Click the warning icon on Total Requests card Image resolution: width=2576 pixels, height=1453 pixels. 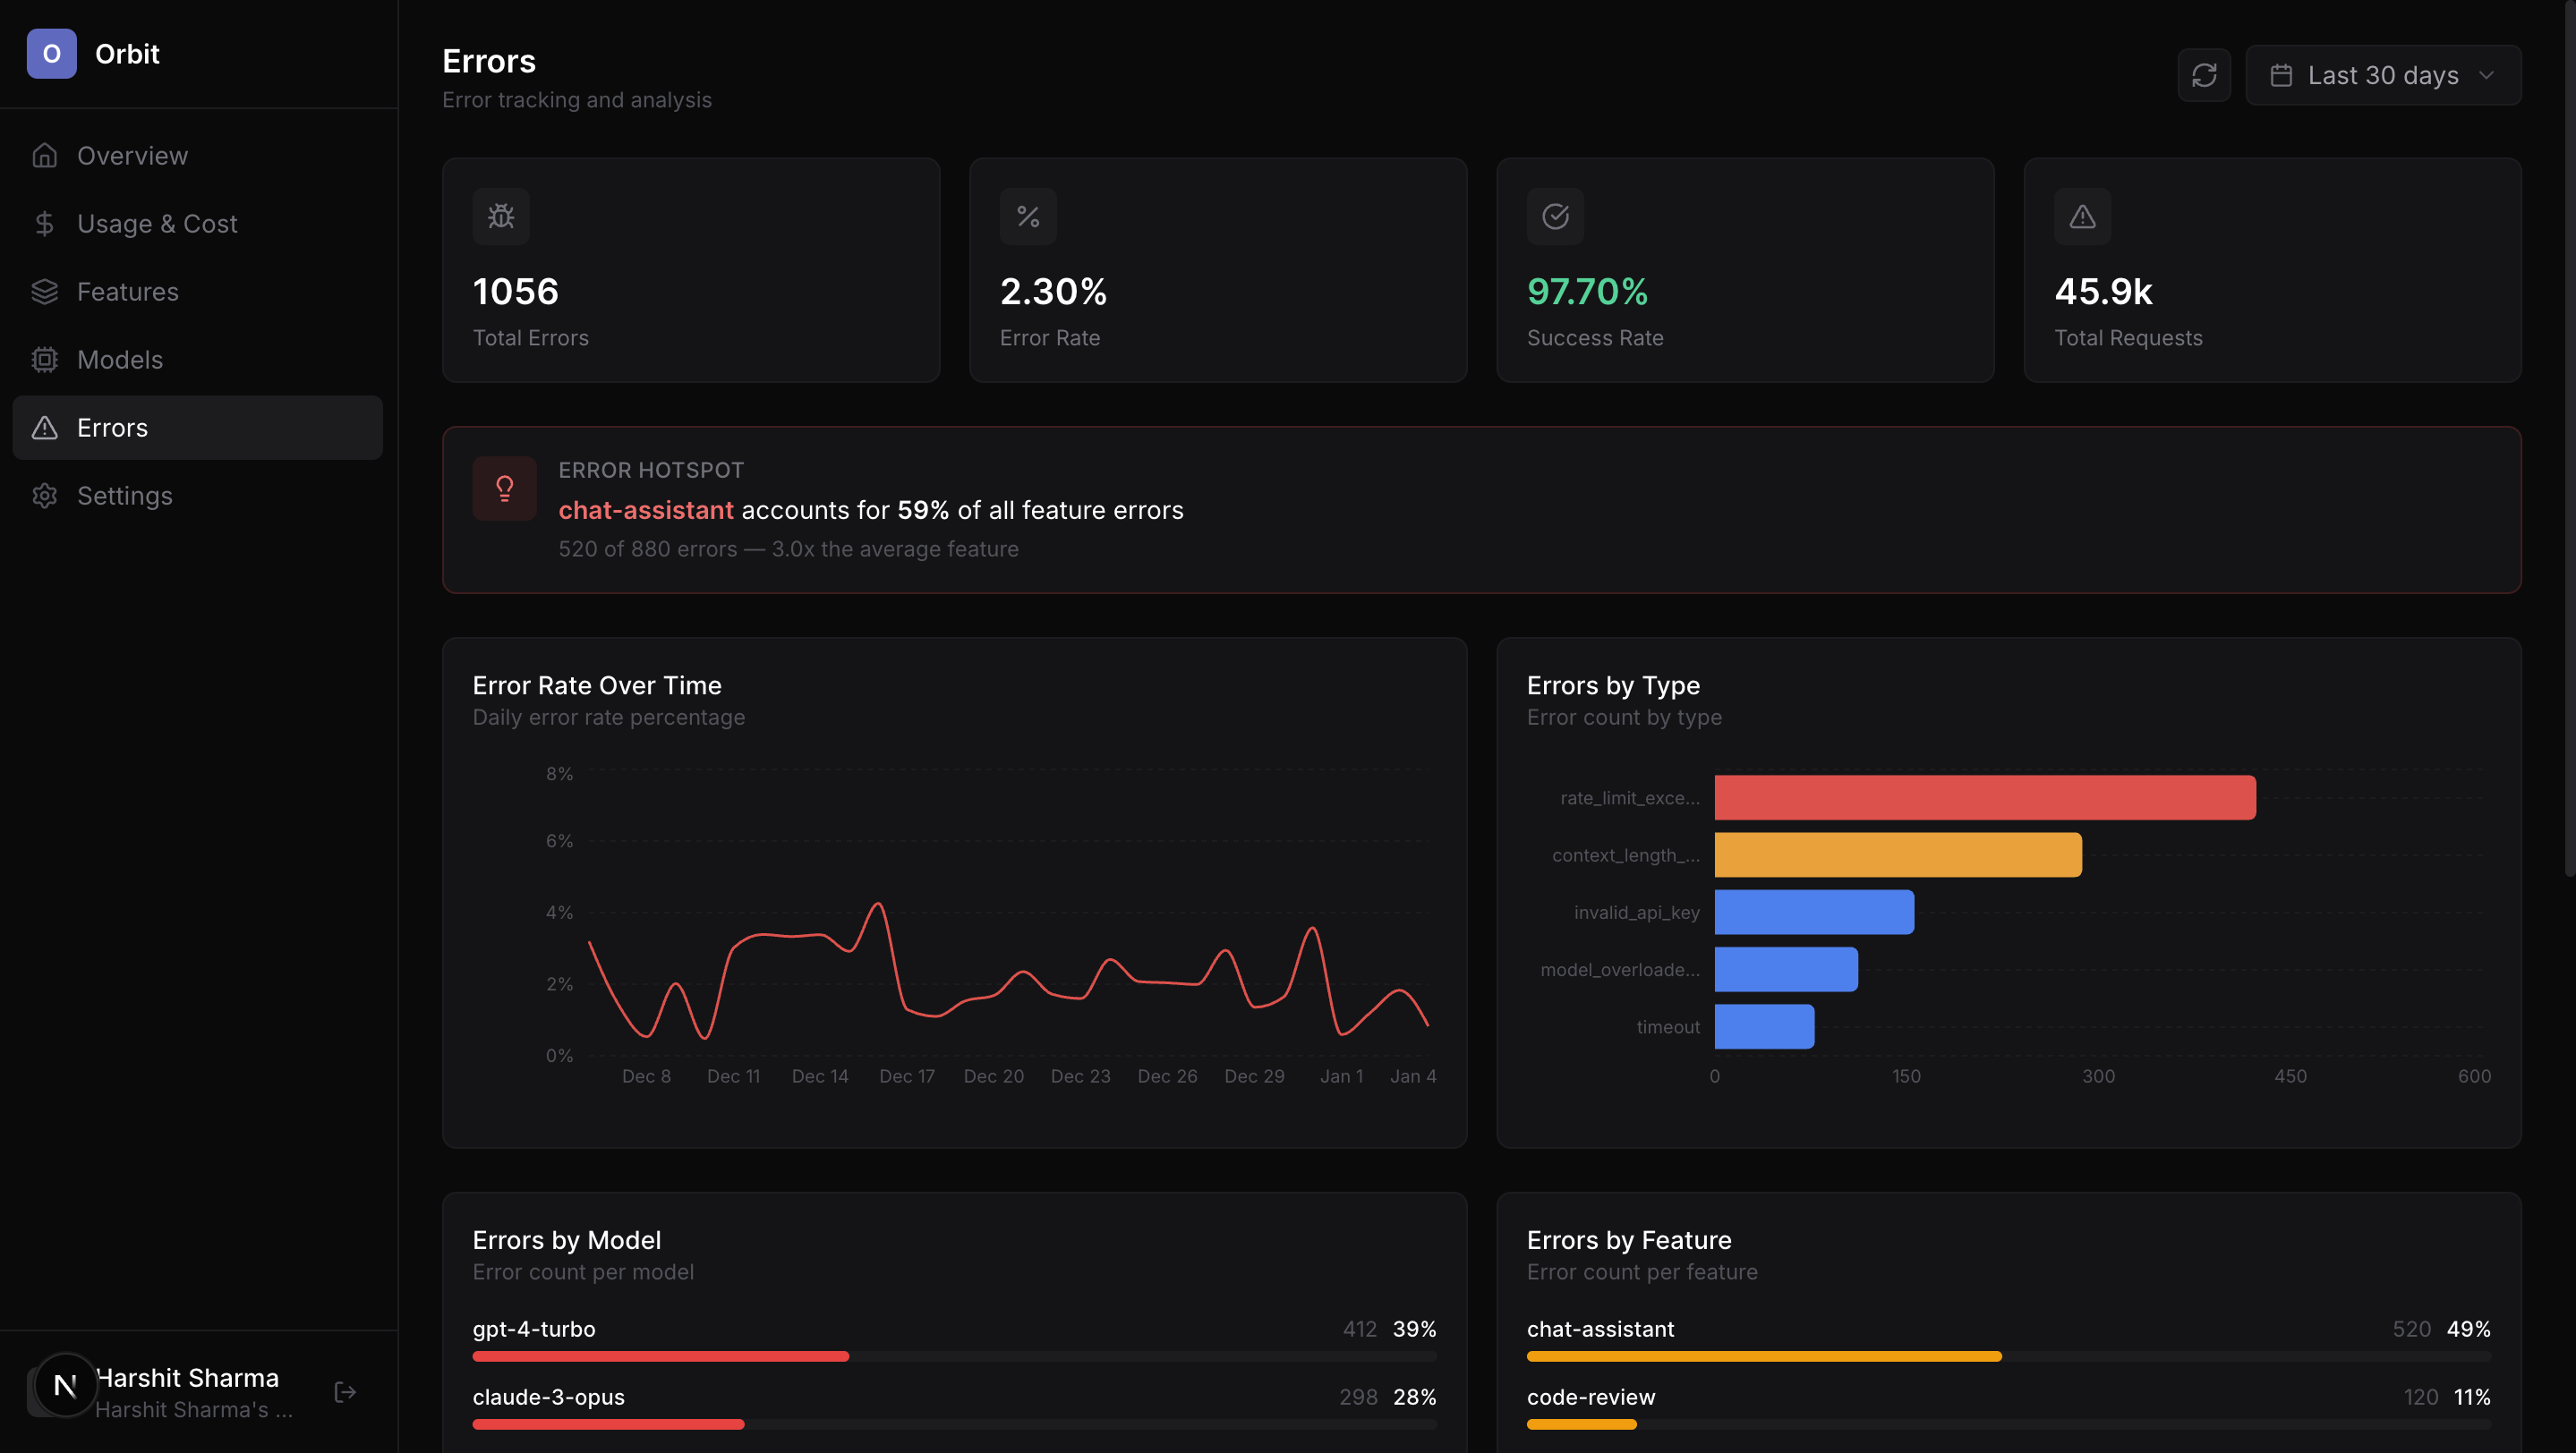[x=2081, y=216]
